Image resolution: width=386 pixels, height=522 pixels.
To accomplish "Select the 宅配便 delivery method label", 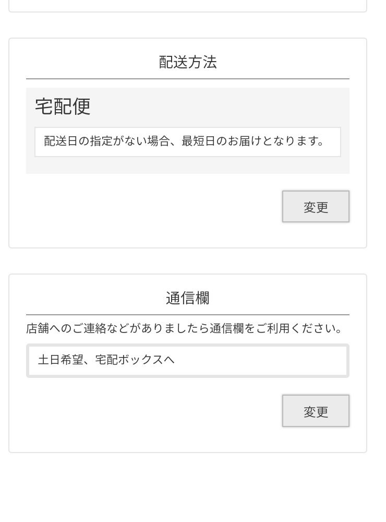I will click(x=63, y=106).
